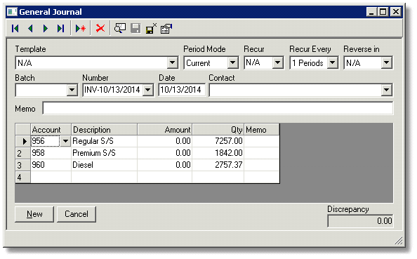Expand the Template dropdown
Screen dimensions: 417x259
point(173,63)
